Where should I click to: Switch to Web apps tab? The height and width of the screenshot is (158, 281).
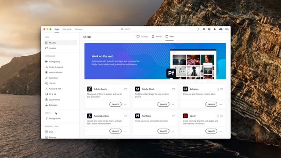pos(169,36)
